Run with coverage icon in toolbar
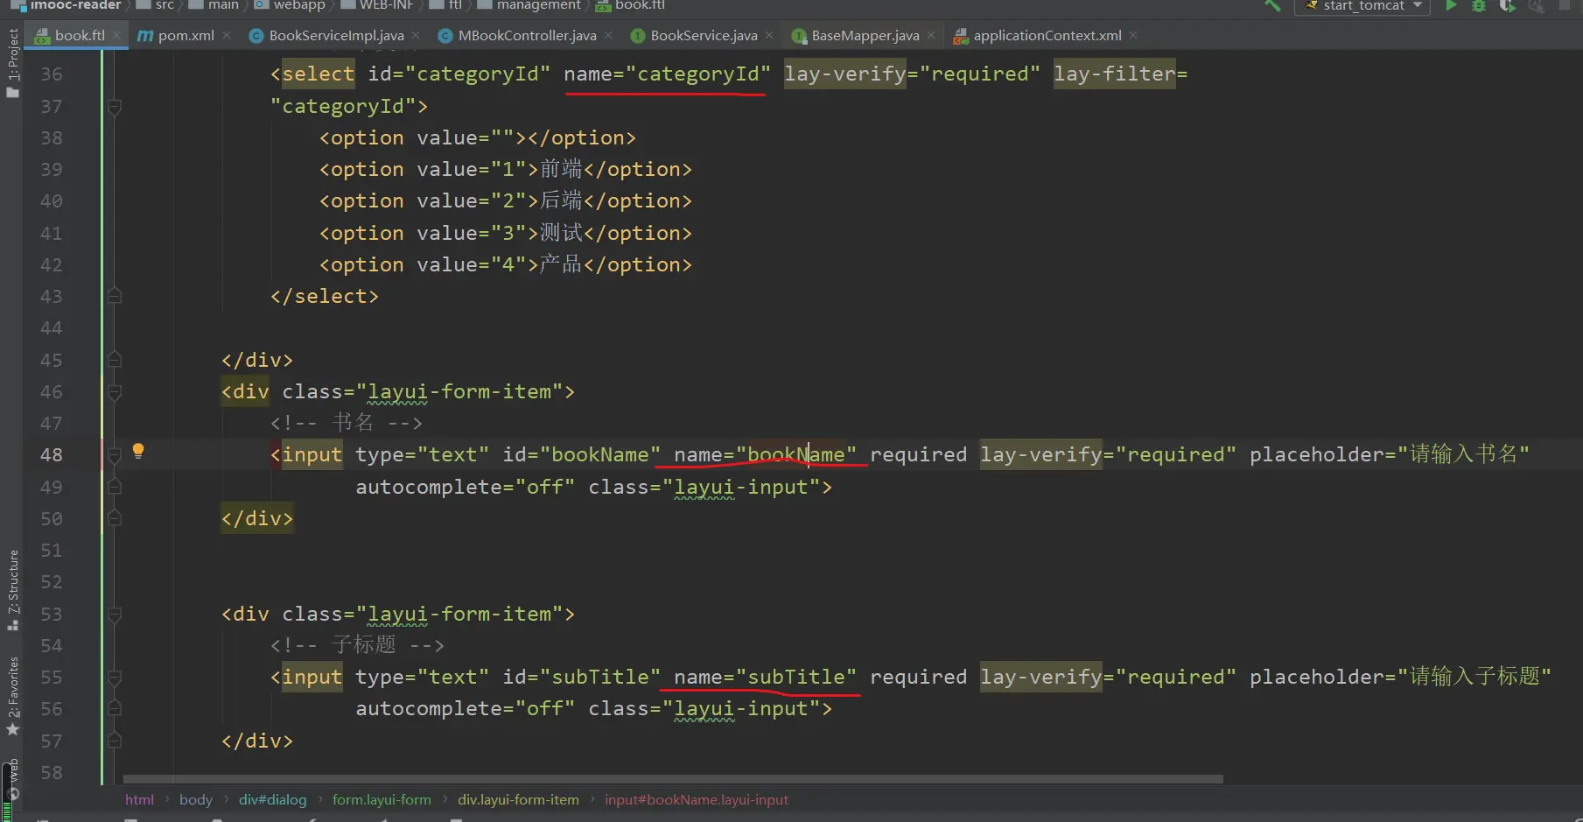Viewport: 1583px width, 822px height. point(1507,5)
